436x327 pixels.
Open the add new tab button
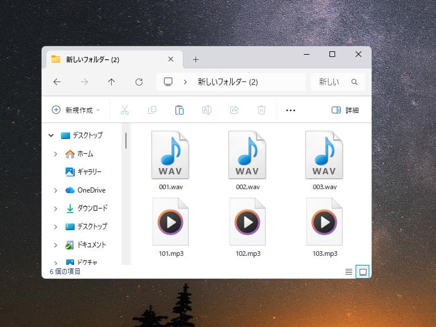(x=195, y=59)
